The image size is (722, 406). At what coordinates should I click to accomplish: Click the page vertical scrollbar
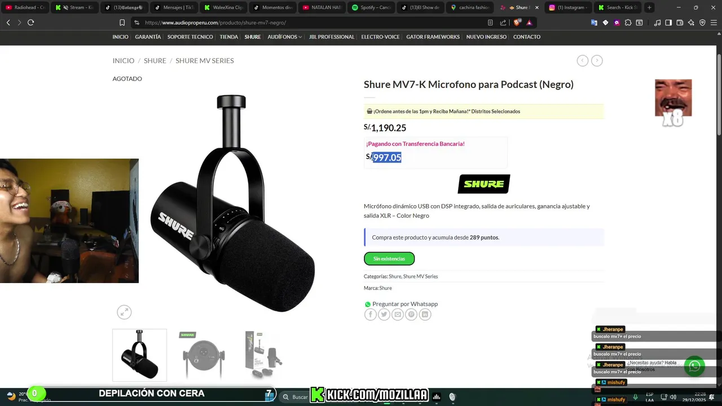(719, 96)
